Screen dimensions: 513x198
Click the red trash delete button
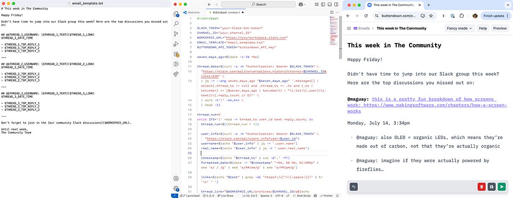pyautogui.click(x=481, y=186)
